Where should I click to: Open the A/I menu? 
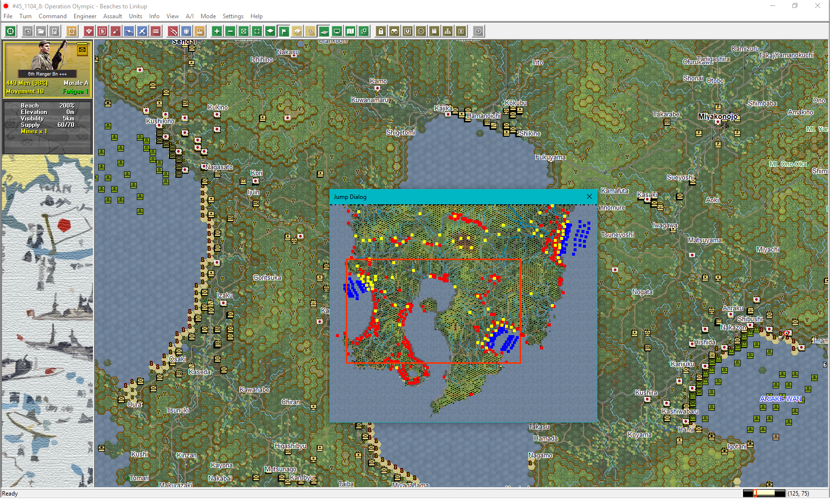point(190,16)
